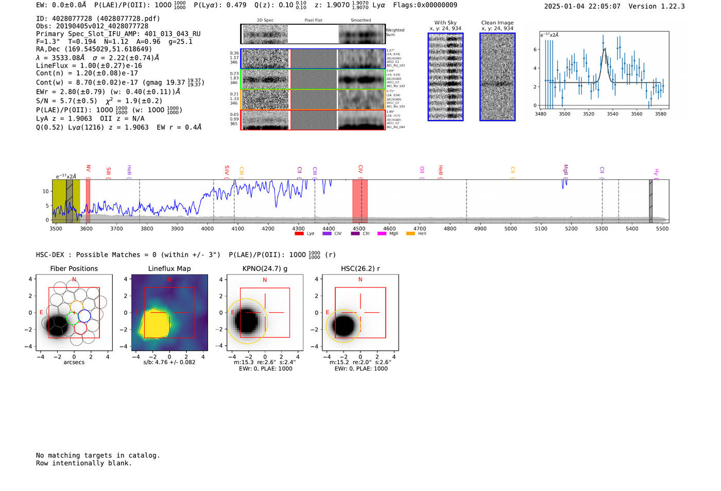
Task: Select the blue-bordered fiber 2D spectrum
Action: tap(265, 59)
